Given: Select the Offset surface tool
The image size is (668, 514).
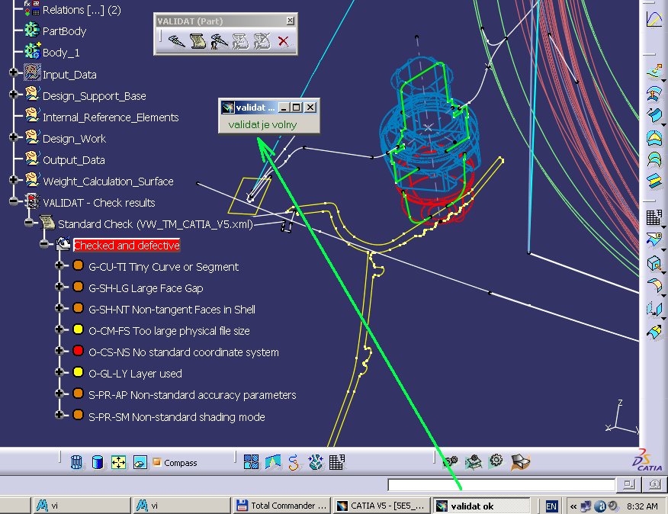Looking at the screenshot, I should tap(654, 93).
